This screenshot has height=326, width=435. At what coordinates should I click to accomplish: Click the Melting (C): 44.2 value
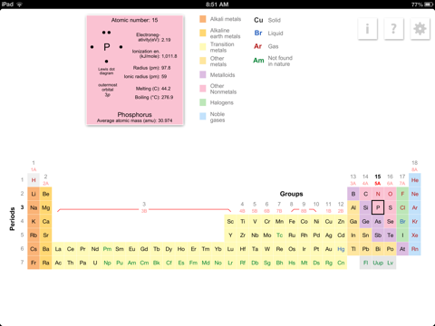click(153, 89)
